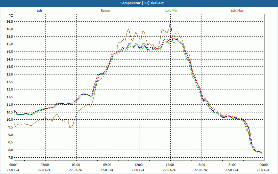Click the 9,0 y-axis value

coord(10,135)
